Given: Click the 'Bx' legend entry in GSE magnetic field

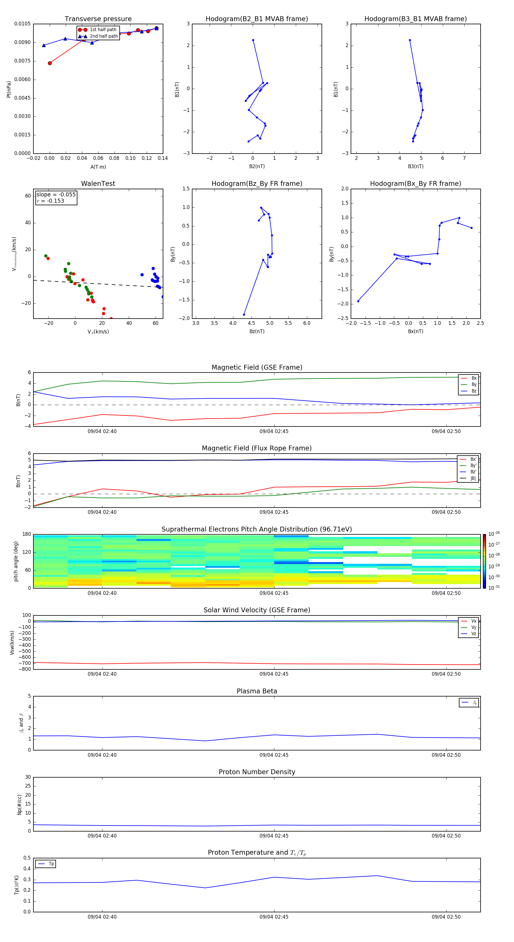Looking at the screenshot, I should pyautogui.click(x=469, y=378).
